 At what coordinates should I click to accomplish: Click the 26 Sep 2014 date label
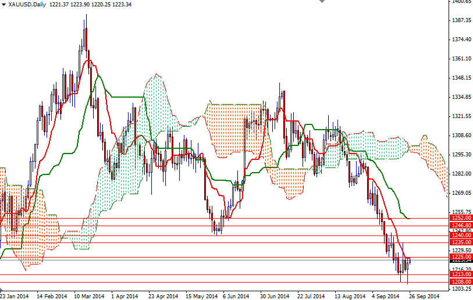click(425, 296)
